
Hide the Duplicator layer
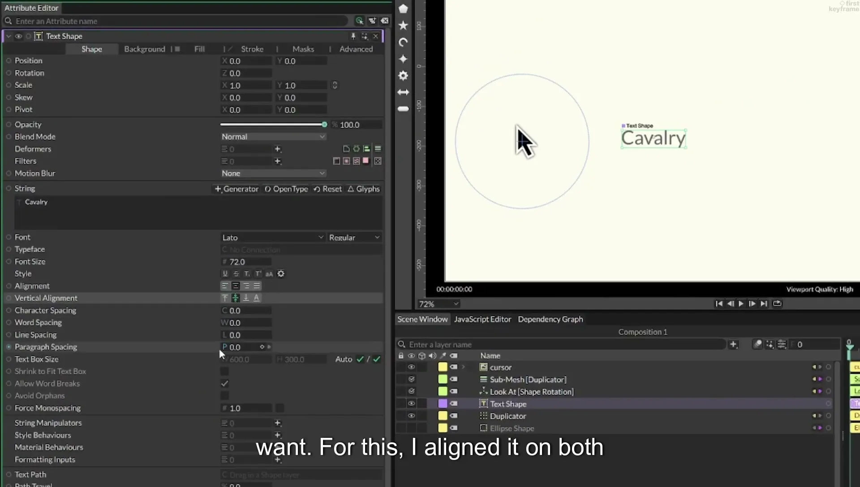pos(411,416)
